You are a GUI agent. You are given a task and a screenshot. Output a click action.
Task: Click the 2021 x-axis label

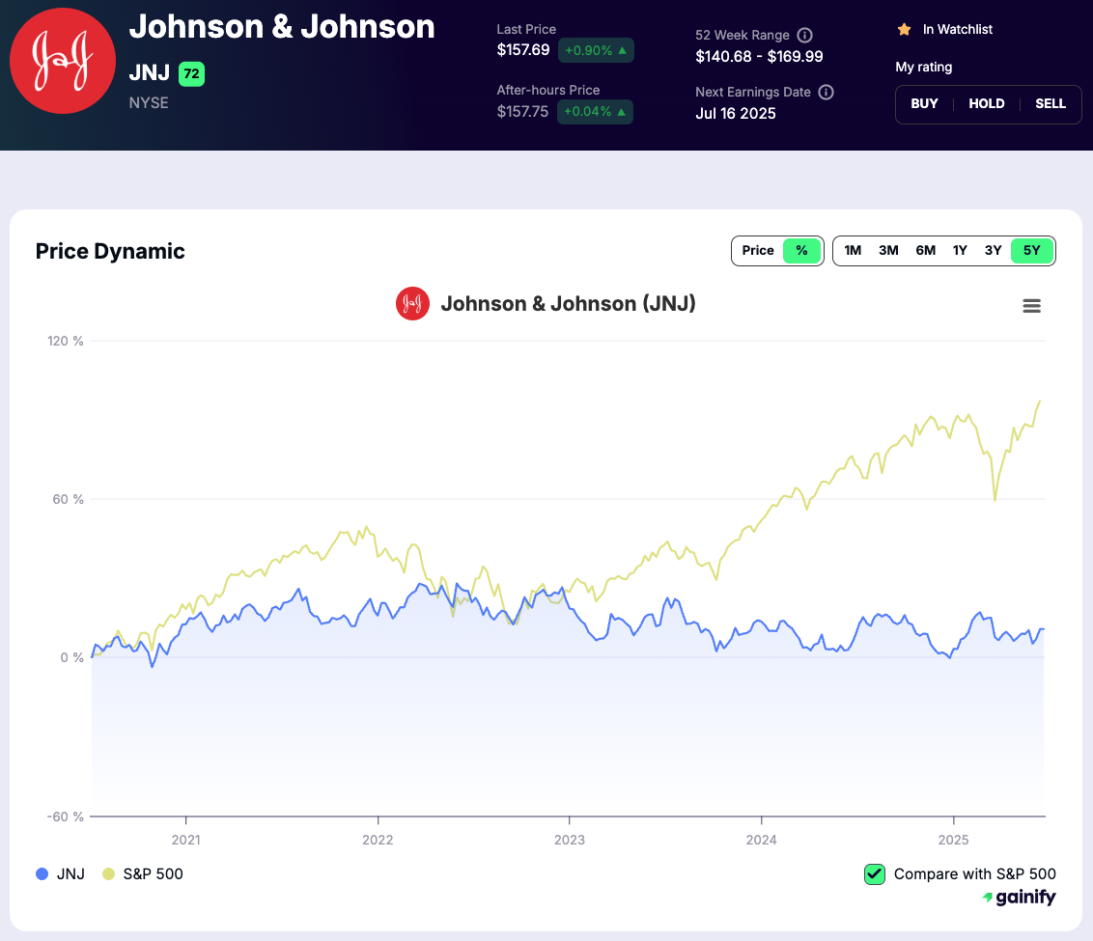click(x=185, y=840)
